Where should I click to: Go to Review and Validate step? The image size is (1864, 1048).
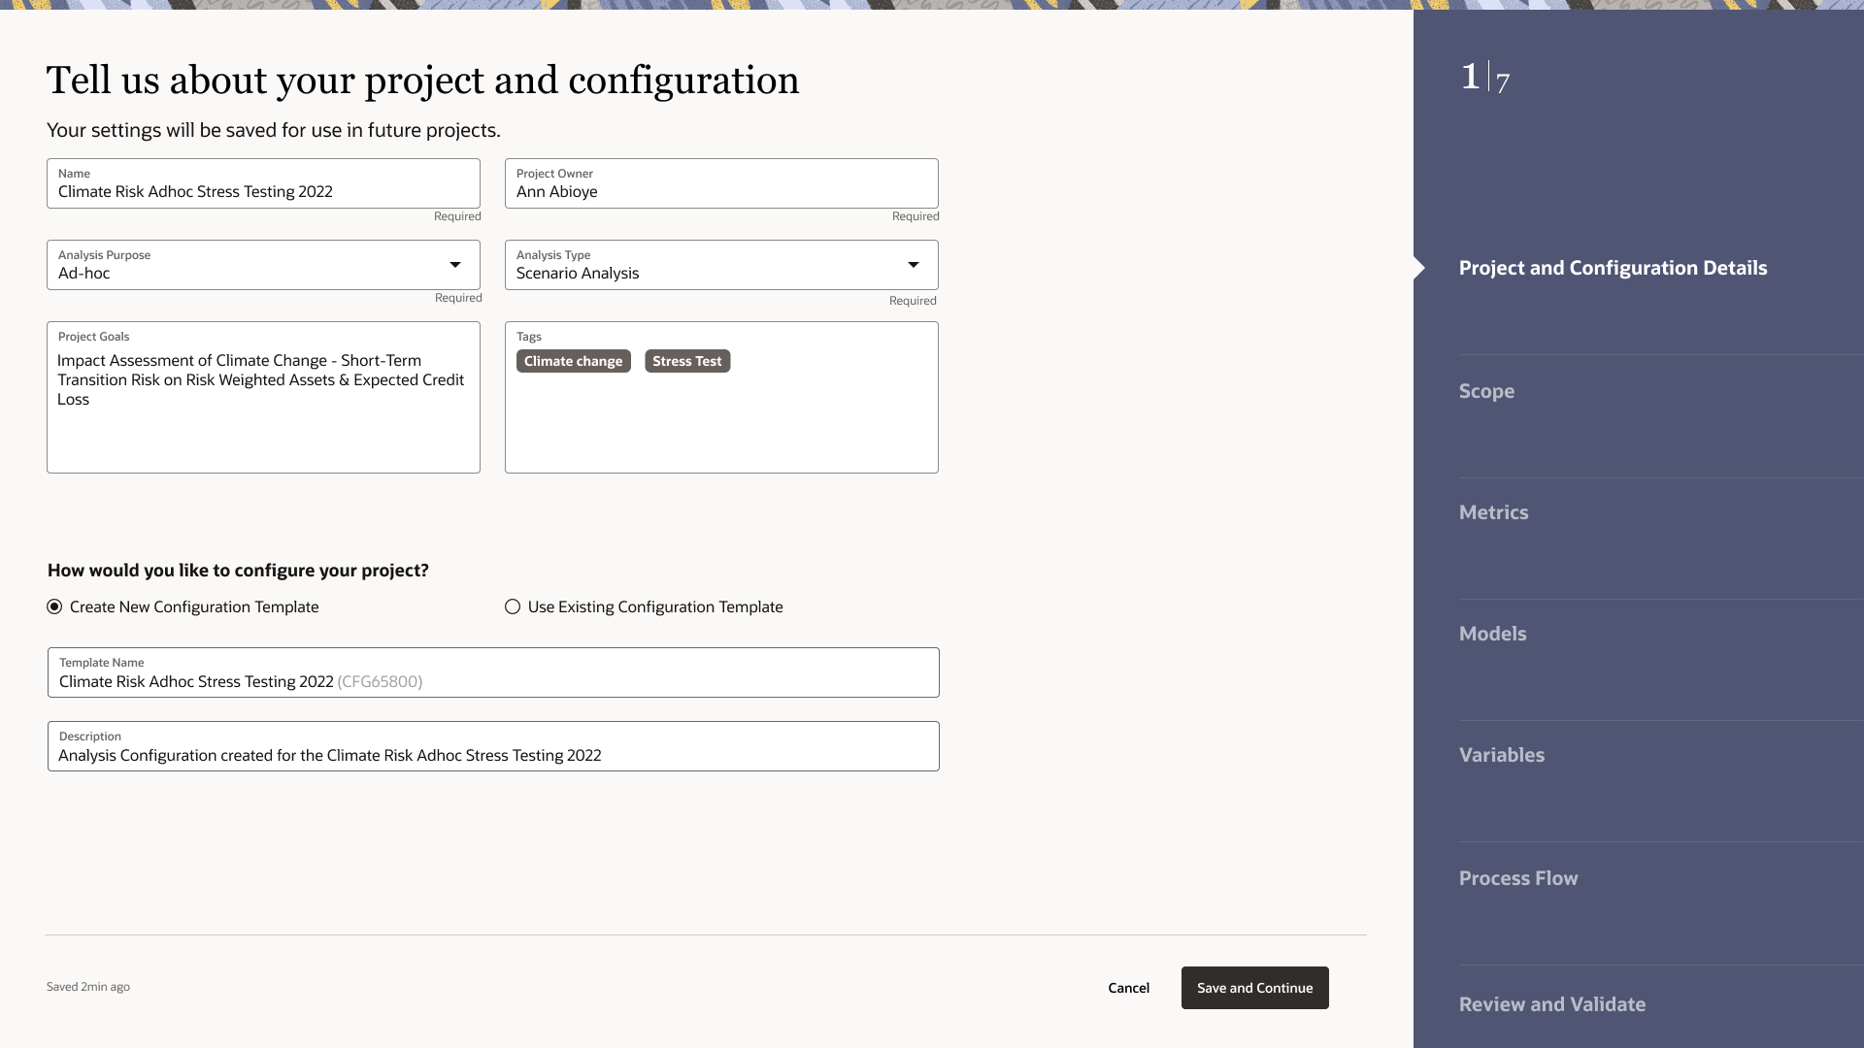(x=1551, y=1004)
